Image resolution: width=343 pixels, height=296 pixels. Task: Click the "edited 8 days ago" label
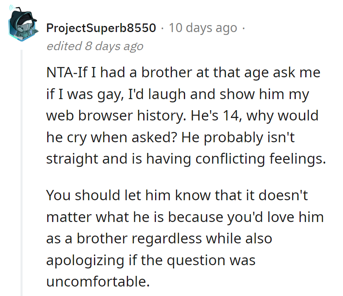pyautogui.click(x=95, y=46)
